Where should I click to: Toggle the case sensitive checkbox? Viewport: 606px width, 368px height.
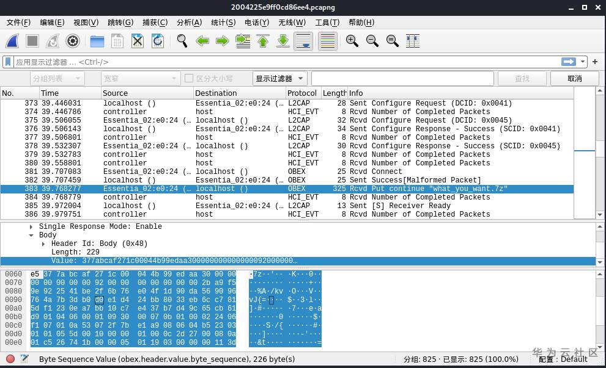[189, 78]
